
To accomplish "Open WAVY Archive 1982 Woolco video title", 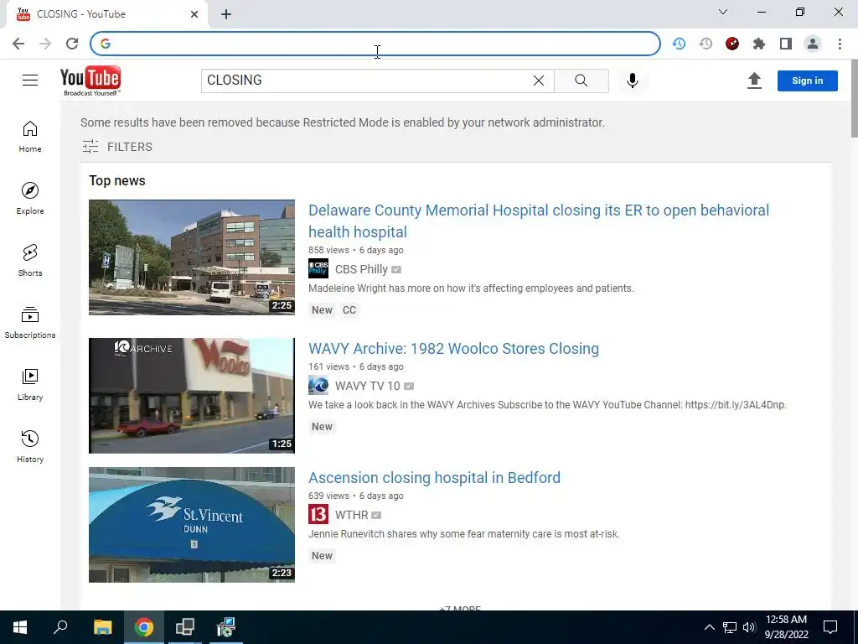I will (453, 349).
